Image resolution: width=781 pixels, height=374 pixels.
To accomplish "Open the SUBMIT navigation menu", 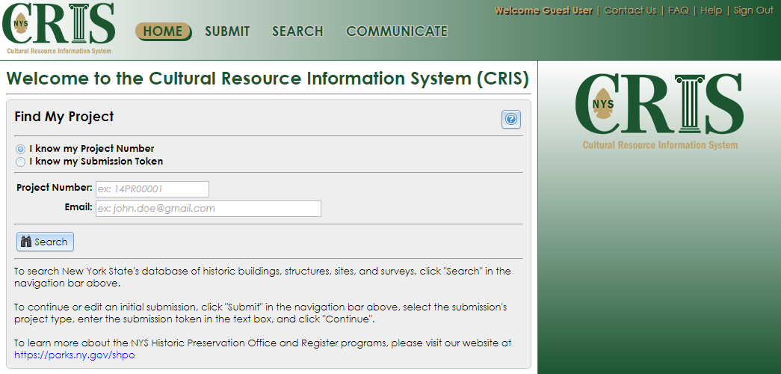I will pos(227,31).
